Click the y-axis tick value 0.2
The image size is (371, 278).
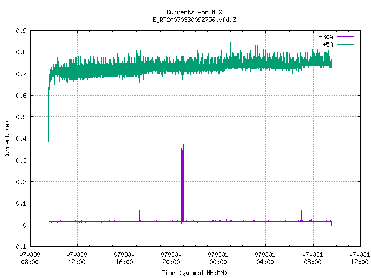coord(21,182)
